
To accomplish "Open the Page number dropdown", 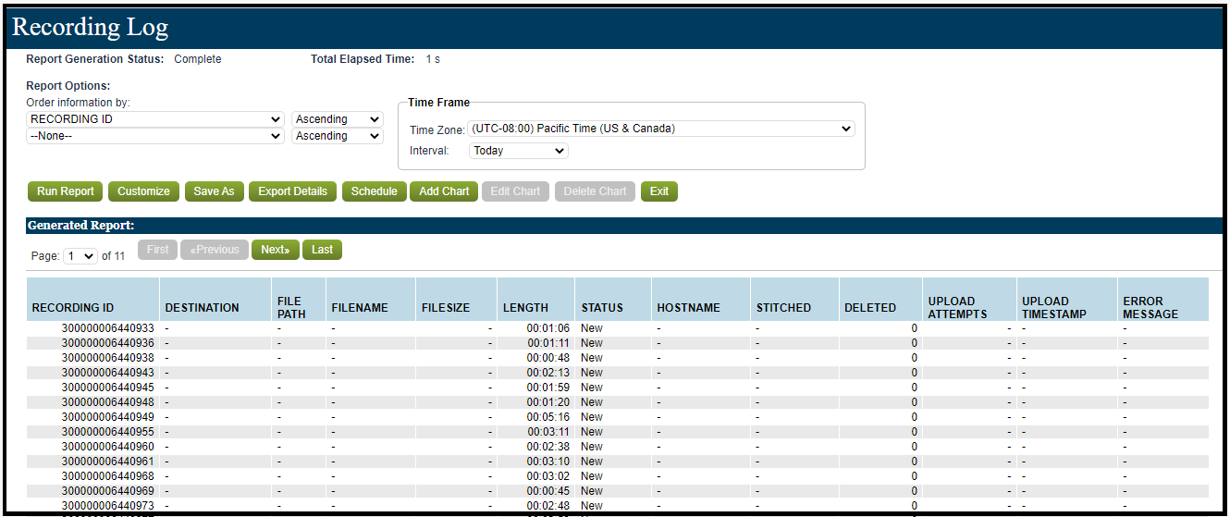I will pyautogui.click(x=80, y=256).
